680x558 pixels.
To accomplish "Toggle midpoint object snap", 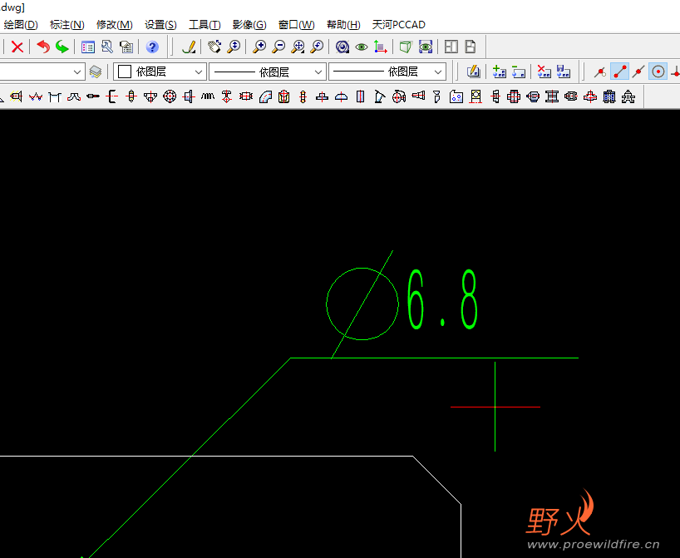I will 638,72.
